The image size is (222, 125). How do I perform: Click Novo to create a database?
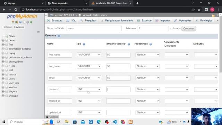pyautogui.click(x=11, y=36)
